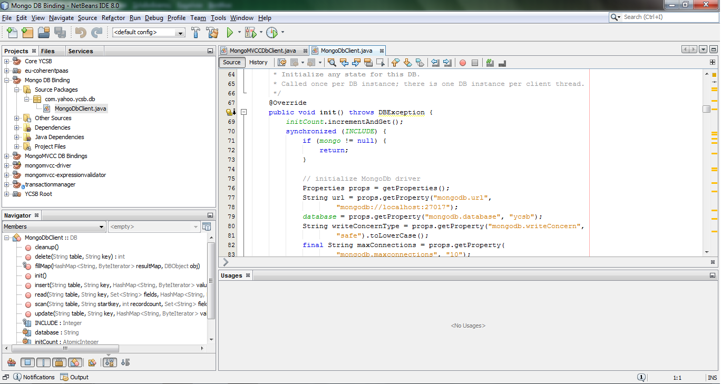Open Javadoc window icon in Navigator

(207, 227)
